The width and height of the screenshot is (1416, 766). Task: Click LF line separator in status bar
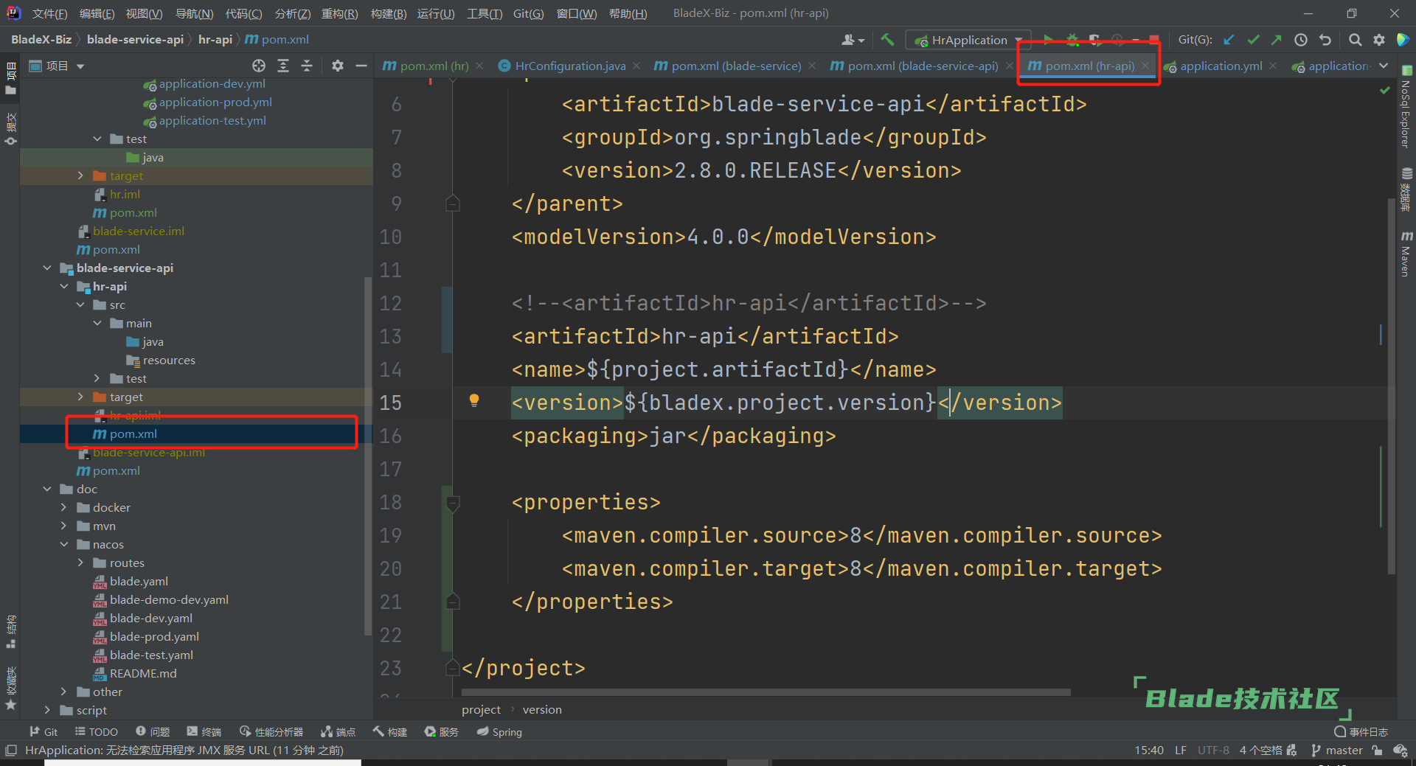1181,751
